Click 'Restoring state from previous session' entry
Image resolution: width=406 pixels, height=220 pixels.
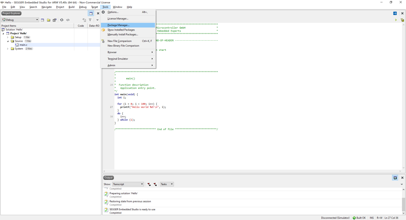(130, 201)
